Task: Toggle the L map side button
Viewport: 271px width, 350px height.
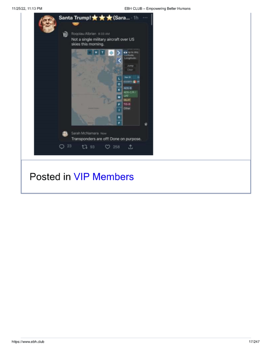Action: (119, 79)
